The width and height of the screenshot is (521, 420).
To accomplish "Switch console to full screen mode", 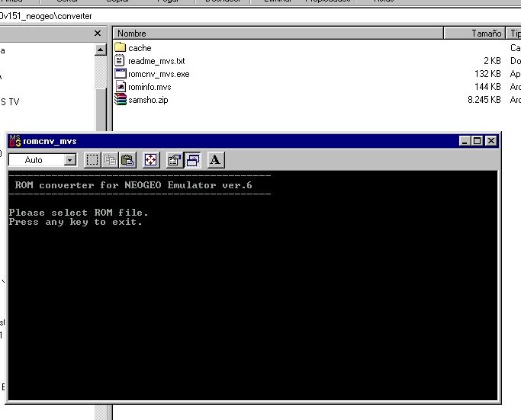I will (x=151, y=160).
